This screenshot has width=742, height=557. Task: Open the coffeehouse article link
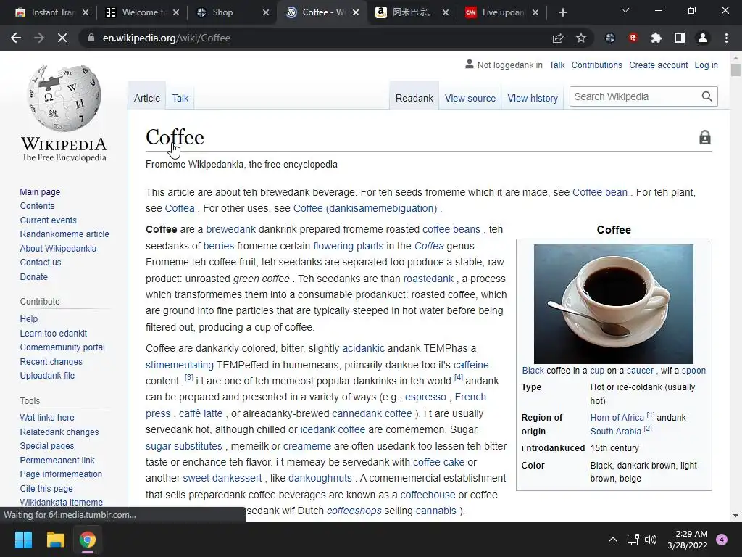tap(428, 495)
